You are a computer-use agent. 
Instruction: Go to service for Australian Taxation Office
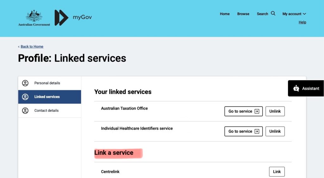click(243, 111)
